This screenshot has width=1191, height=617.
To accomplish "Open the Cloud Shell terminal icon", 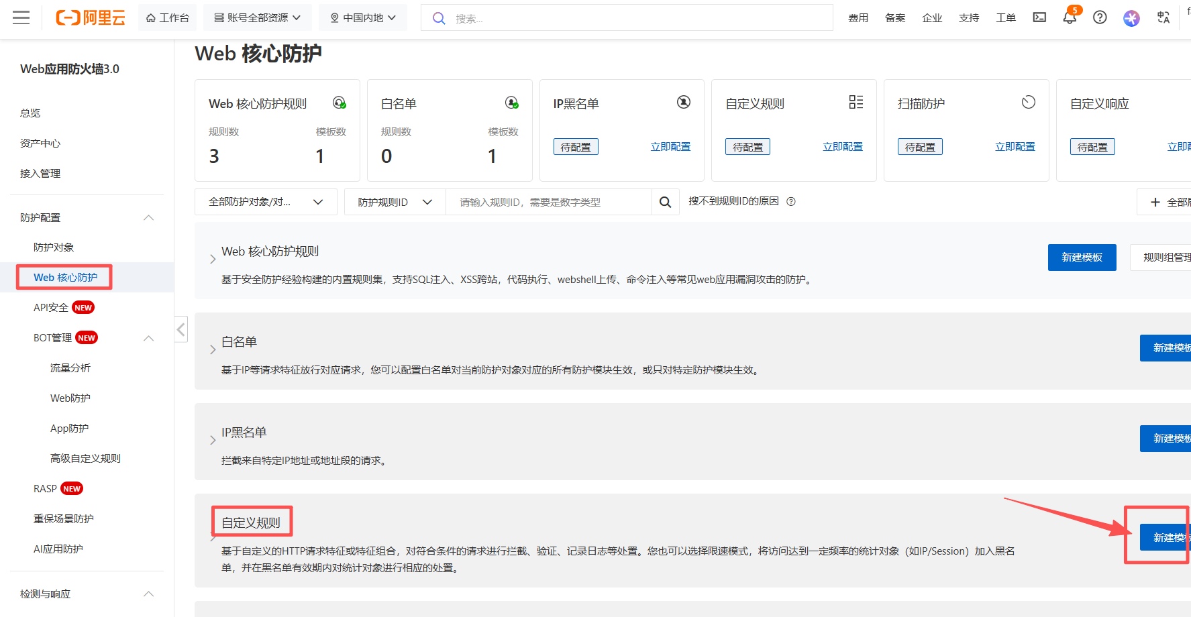I will click(1039, 17).
